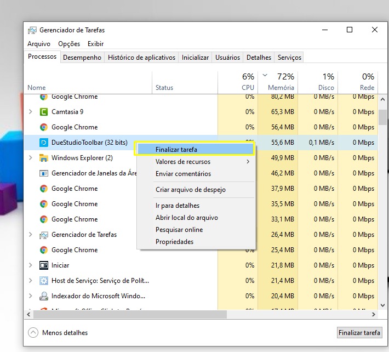The image size is (389, 352).
Task: Select the DueStudioToolbar (32 bits) row
Action: coord(201,143)
